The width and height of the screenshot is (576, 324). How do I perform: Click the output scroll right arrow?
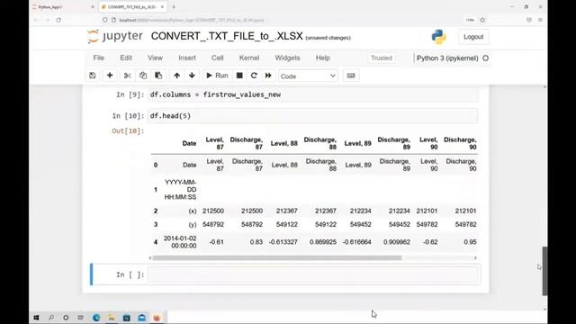click(x=475, y=258)
